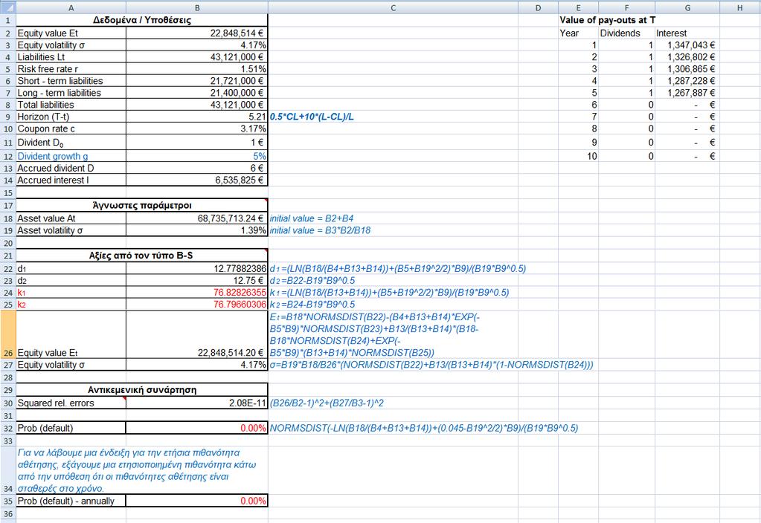761x523 pixels.
Task: Click the 'Δεδομένα / Υποθέσεις' section heading
Action: [142, 20]
